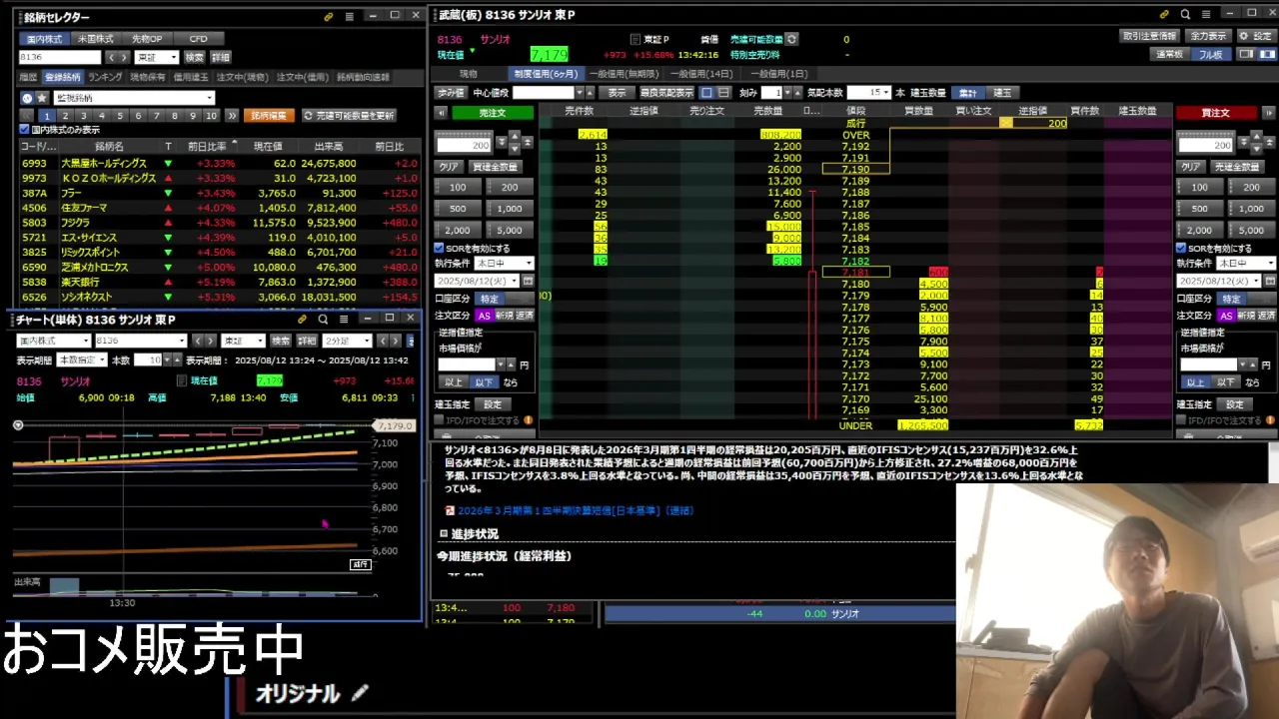
Task: Select page 5 in watchlist pagination
Action: [120, 116]
